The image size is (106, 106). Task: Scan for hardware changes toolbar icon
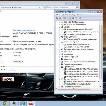80,18
